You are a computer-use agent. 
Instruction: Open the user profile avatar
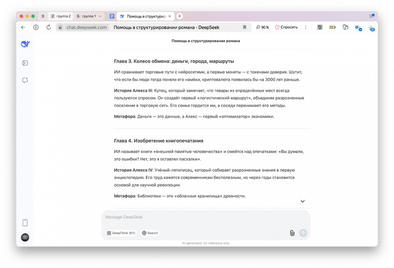(x=25, y=238)
